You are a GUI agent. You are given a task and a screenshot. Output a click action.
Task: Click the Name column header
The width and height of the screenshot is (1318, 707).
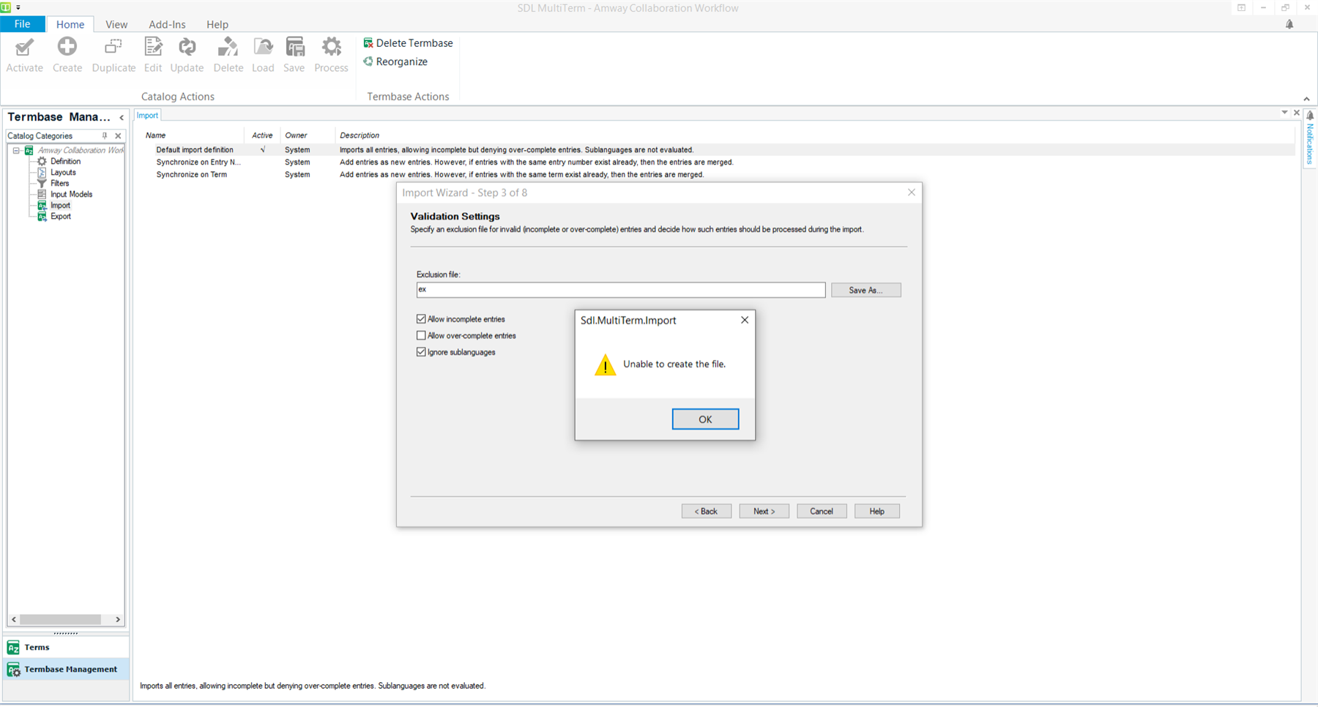pyautogui.click(x=155, y=135)
